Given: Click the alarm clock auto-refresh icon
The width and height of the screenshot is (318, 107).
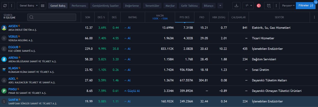Looking at the screenshot, I should [x=269, y=6].
